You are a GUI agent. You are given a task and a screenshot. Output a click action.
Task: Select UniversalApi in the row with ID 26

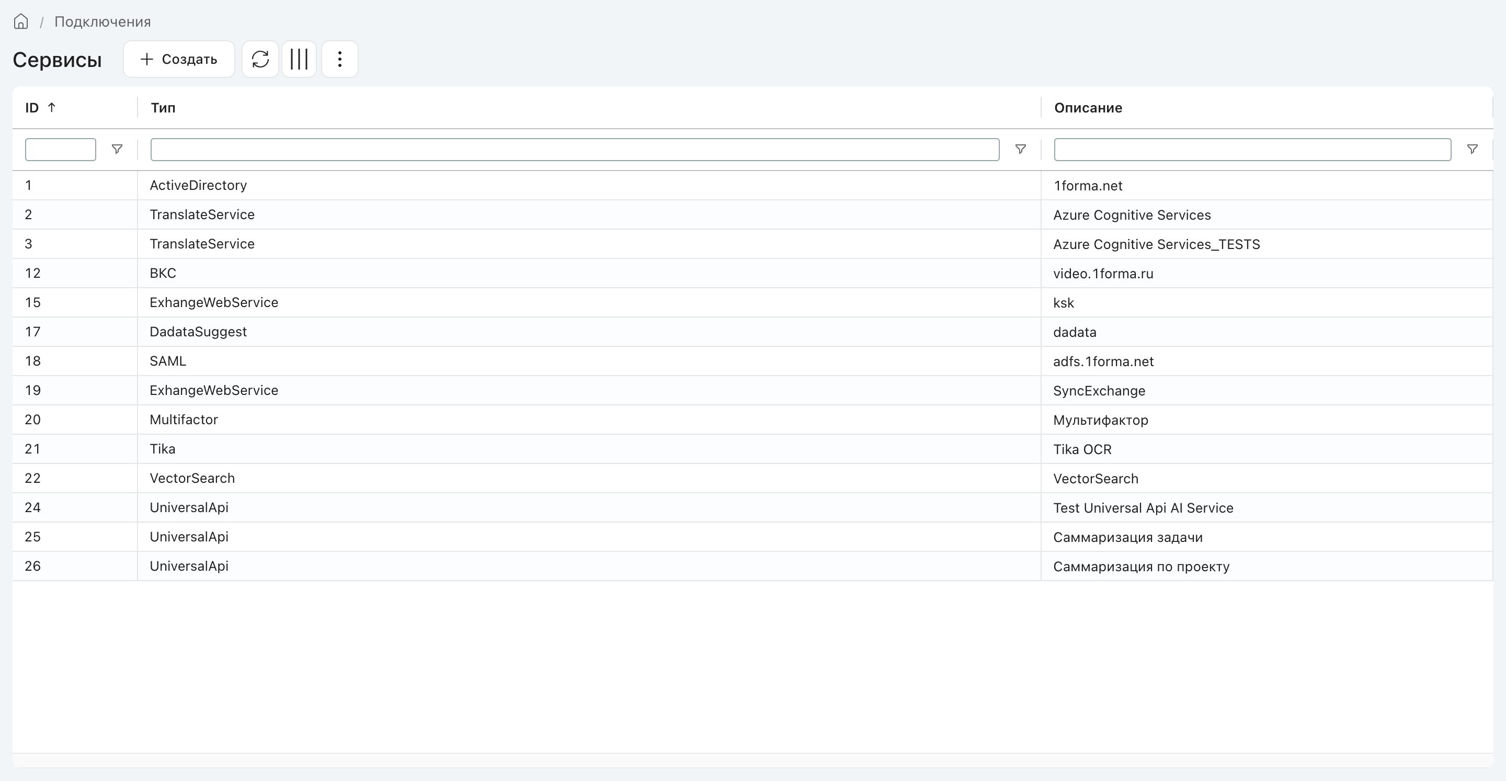(589, 565)
